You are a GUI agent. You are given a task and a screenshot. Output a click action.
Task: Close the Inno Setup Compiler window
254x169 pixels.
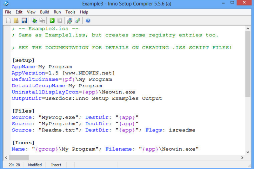point(244,3)
